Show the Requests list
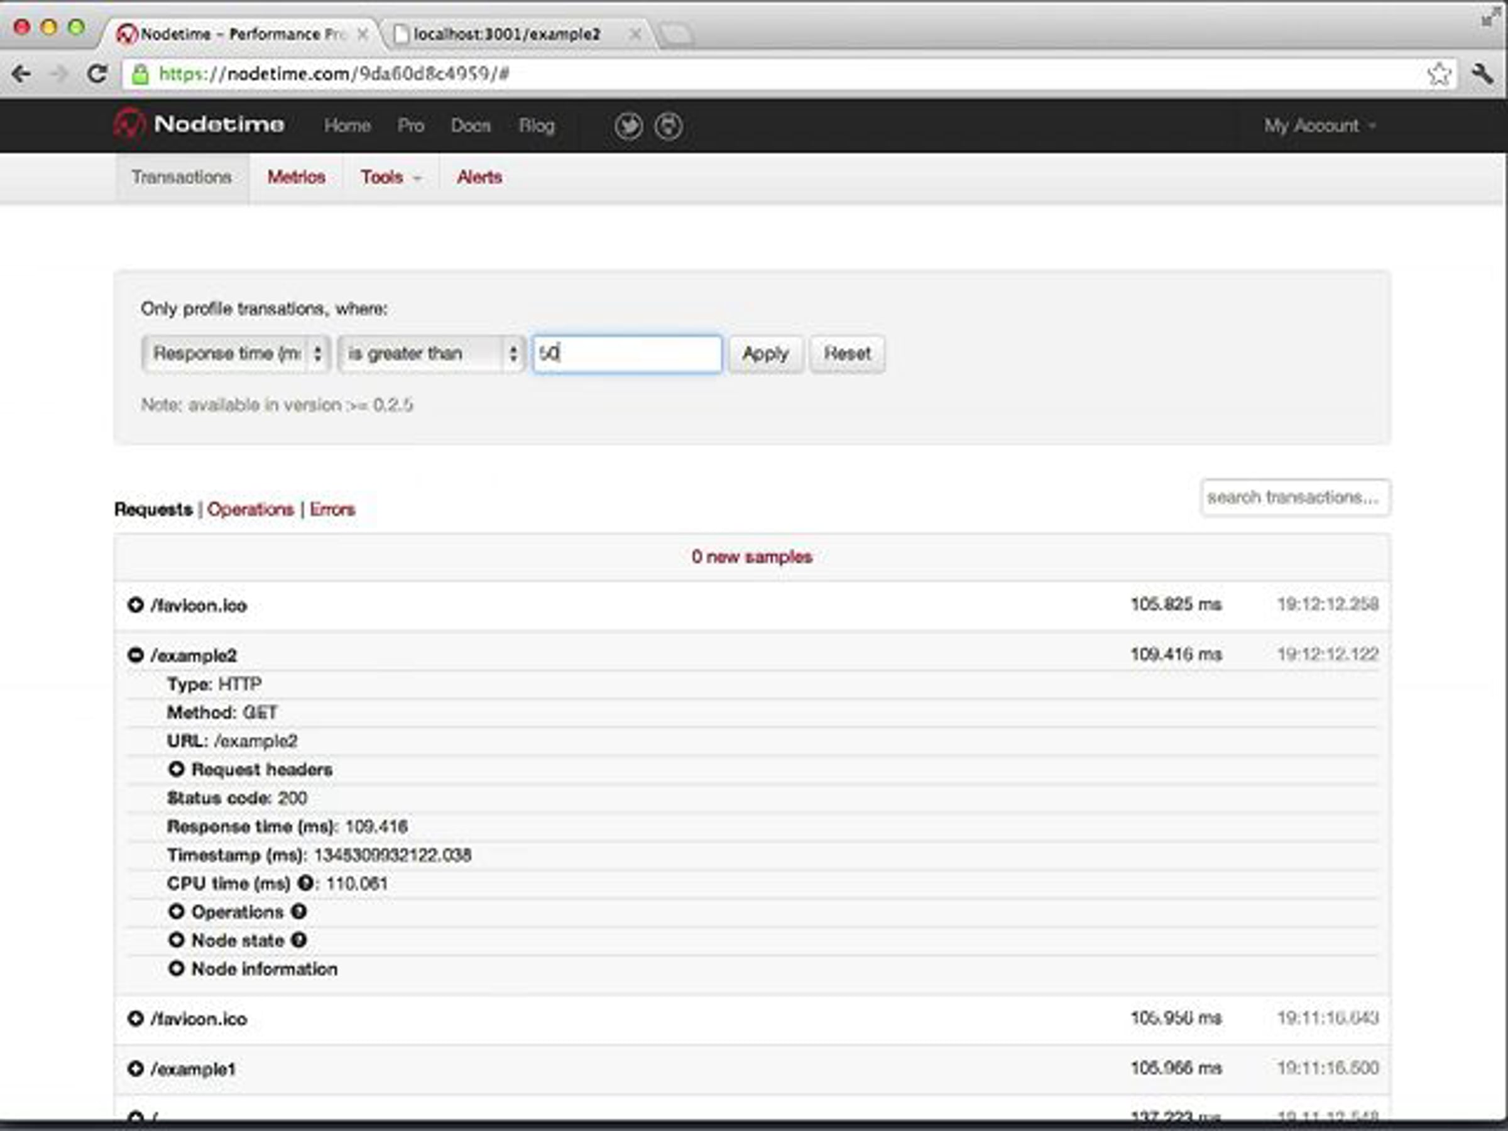 click(153, 509)
